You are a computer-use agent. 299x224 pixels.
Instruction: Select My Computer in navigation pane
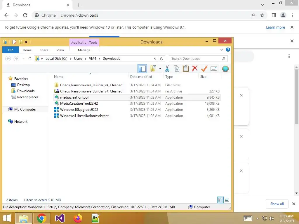click(25, 109)
